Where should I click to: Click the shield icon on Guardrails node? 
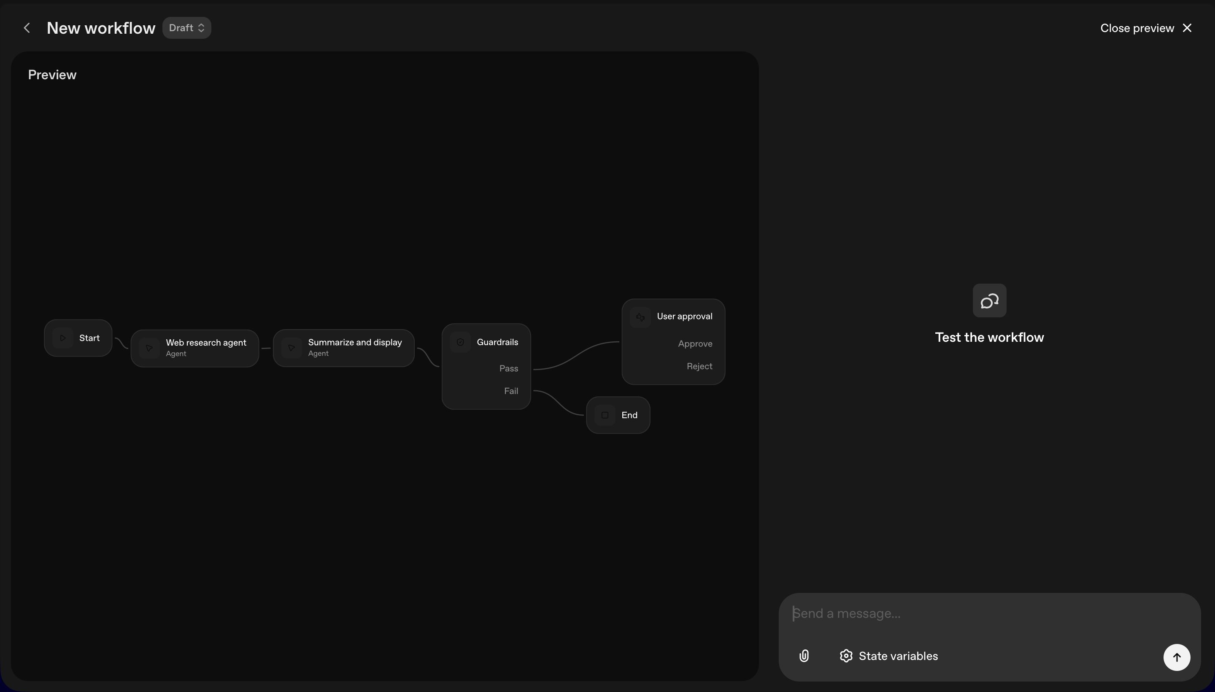(460, 342)
